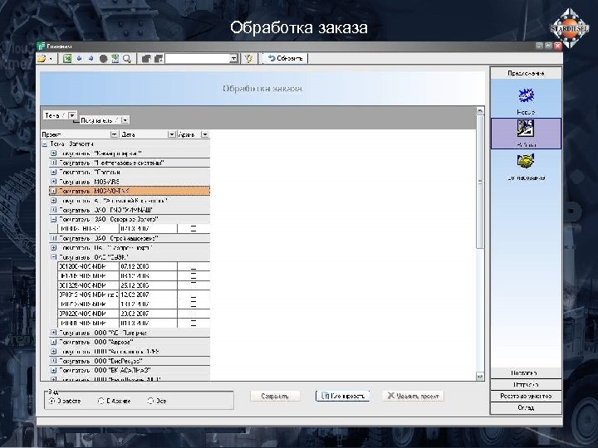Click the list scrollbar up arrow
598x448 pixels.
pos(480,110)
